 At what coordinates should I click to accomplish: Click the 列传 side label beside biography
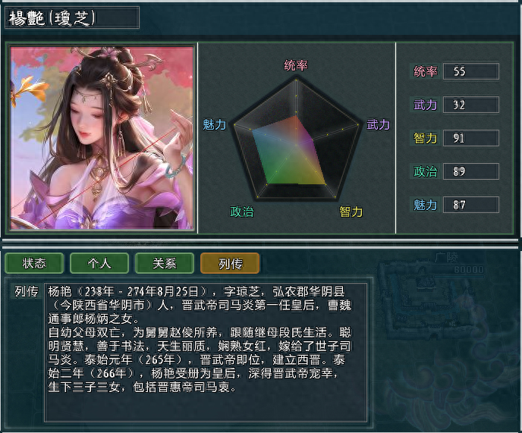(27, 291)
